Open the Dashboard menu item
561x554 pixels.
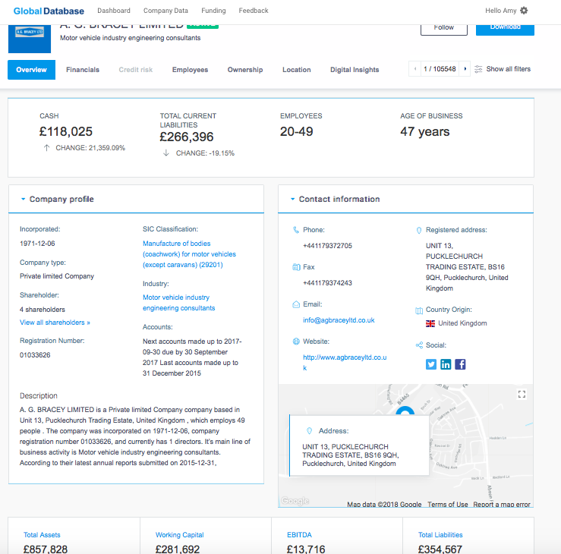click(x=114, y=11)
